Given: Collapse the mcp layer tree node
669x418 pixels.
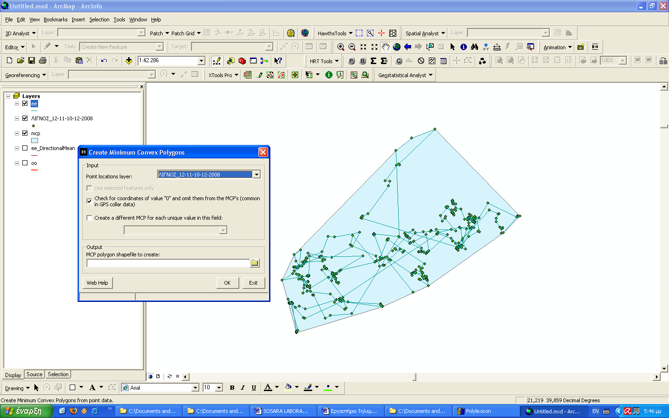Looking at the screenshot, I should coord(17,133).
